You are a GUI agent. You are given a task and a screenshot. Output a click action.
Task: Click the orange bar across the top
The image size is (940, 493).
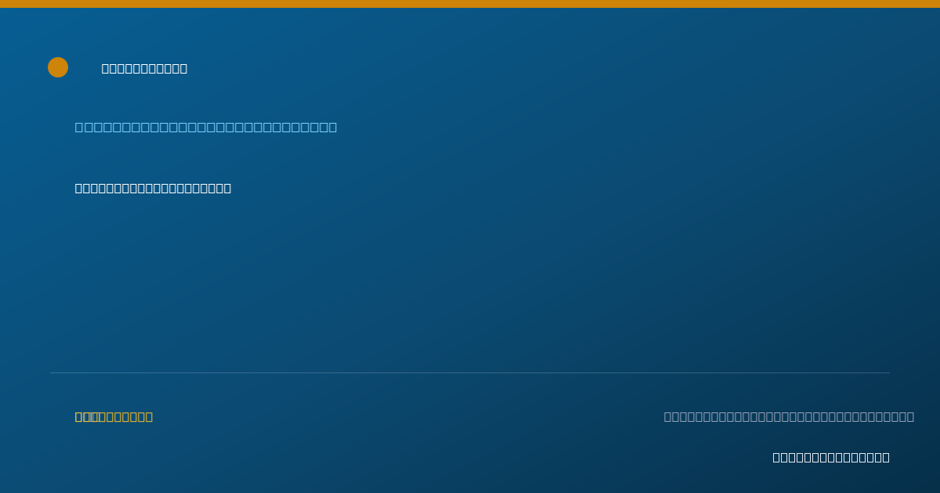click(470, 4)
